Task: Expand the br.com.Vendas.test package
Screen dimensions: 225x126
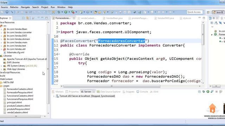Action: click(x=1, y=46)
